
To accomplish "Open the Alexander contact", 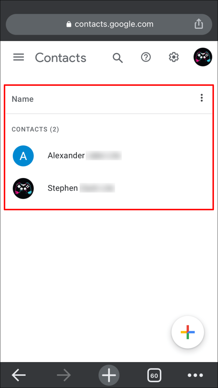I will point(109,156).
